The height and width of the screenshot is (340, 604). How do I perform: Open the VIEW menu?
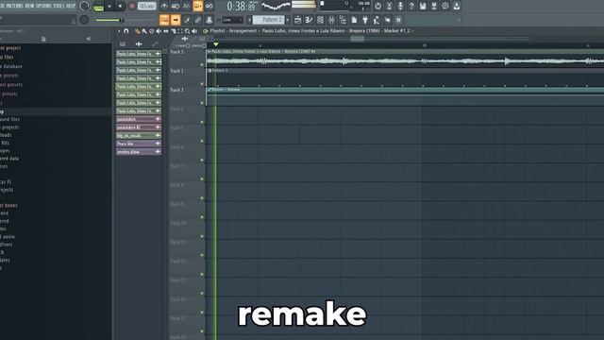click(29, 6)
